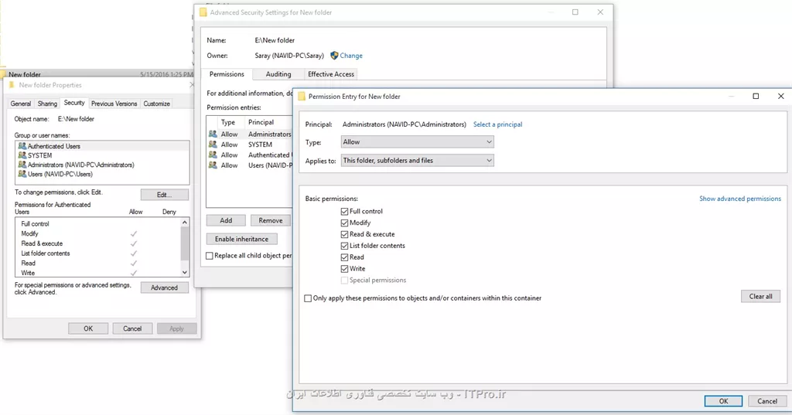The width and height of the screenshot is (792, 415).
Task: Click OK in New folder Properties
Action: click(x=88, y=328)
